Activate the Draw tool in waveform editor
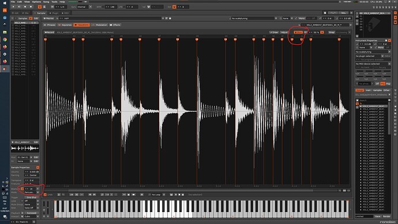This screenshot has width=398, height=224. (274, 32)
